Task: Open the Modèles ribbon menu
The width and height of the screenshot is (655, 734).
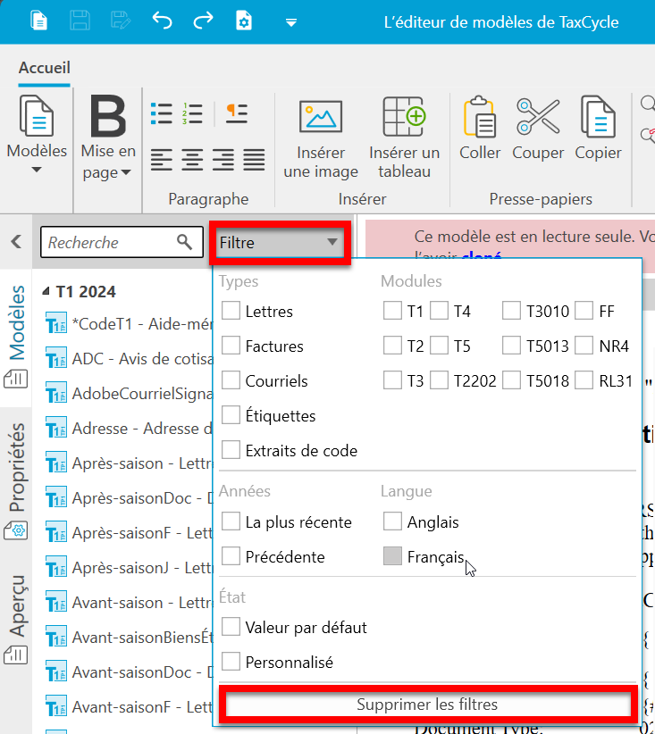Action: tap(37, 134)
